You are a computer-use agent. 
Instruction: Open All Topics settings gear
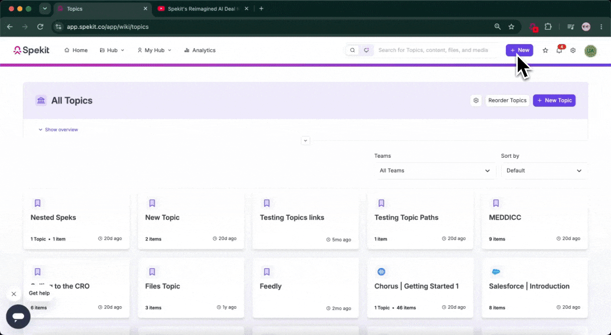[x=476, y=100]
